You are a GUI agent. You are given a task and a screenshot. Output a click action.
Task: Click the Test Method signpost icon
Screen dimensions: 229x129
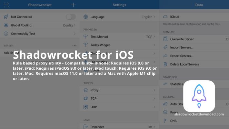tap(85, 36)
